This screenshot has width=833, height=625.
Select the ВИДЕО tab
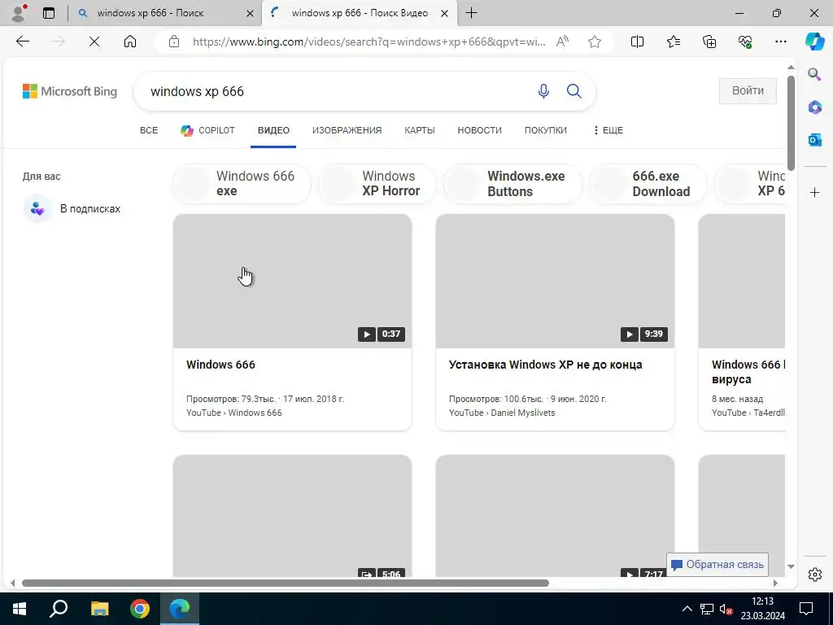(273, 130)
